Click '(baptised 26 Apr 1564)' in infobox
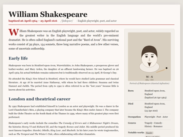Image resolution: width=183 pixels, height=137 pixels. coord(156,98)
